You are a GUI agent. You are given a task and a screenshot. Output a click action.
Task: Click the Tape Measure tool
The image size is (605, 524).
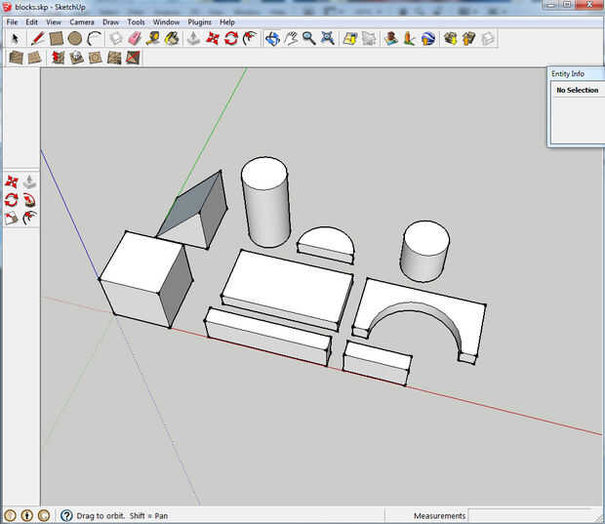pos(153,39)
